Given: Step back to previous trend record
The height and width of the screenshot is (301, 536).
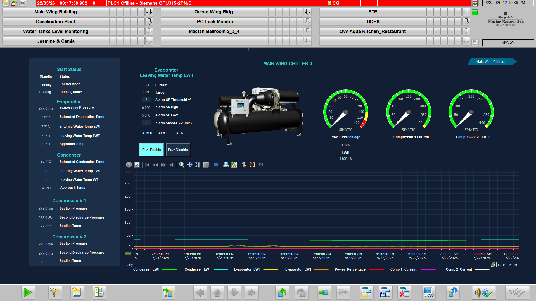Looking at the screenshot, I should coord(155,165).
